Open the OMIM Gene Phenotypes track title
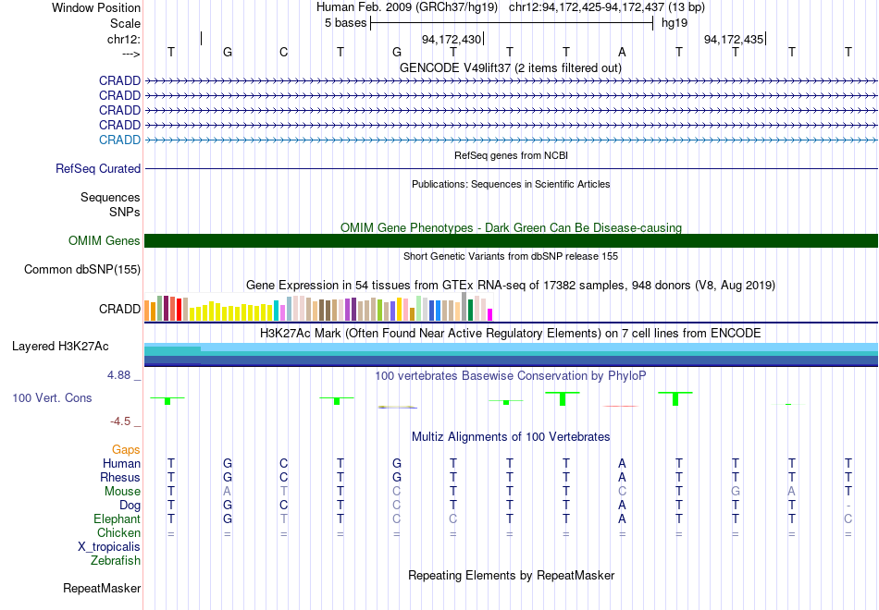 click(x=511, y=227)
